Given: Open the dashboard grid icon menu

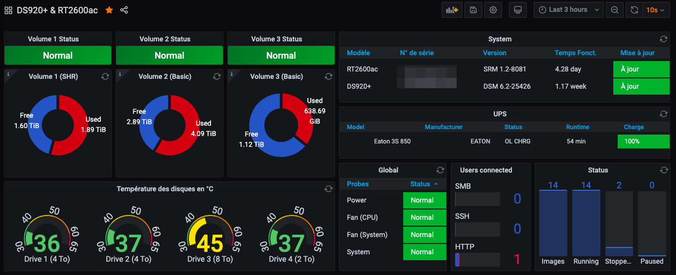Looking at the screenshot, I should pos(9,10).
